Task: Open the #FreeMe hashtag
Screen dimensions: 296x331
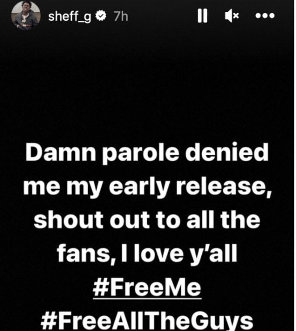Action: 147,288
